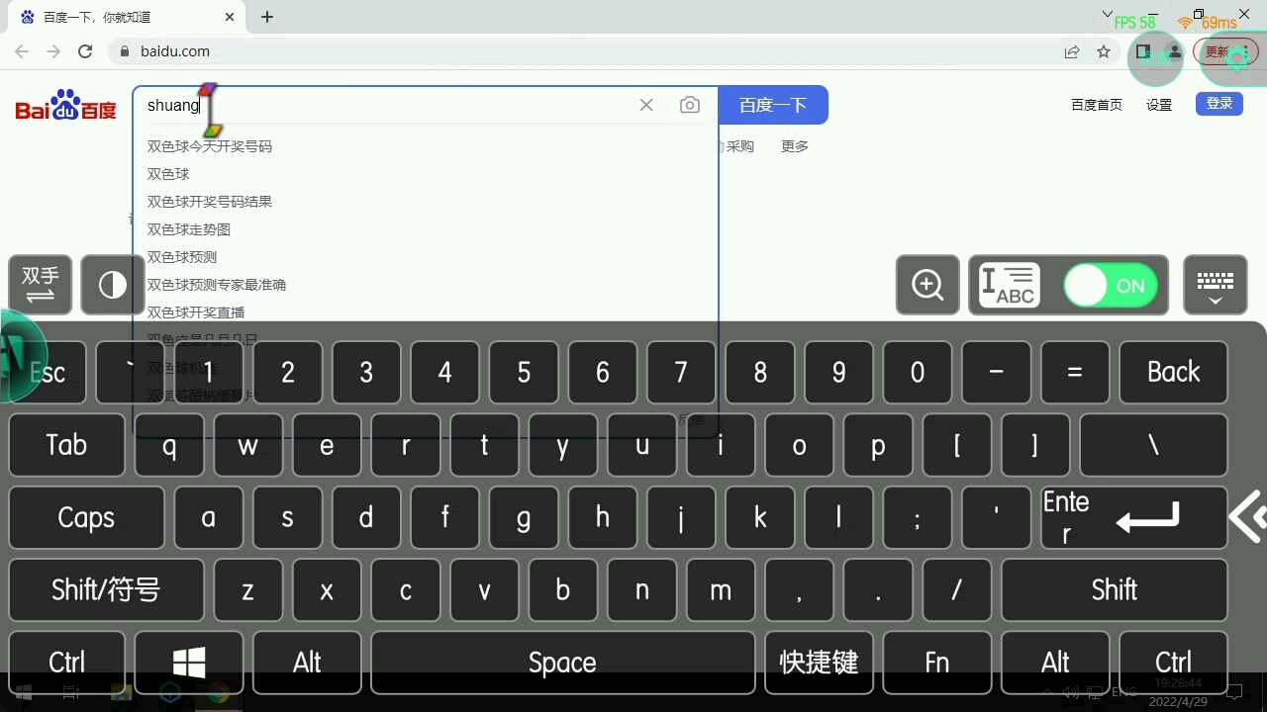The width and height of the screenshot is (1267, 712).
Task: Tap the Fn key
Action: click(x=936, y=661)
